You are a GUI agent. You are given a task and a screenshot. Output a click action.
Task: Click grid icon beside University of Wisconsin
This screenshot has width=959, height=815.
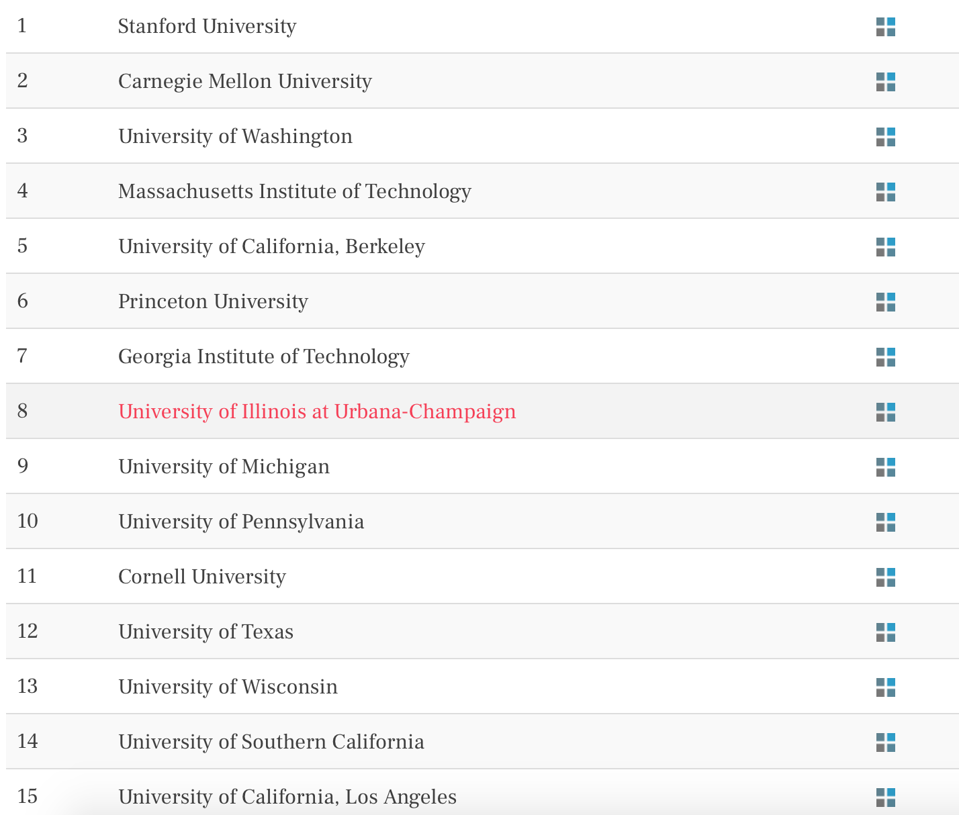886,687
